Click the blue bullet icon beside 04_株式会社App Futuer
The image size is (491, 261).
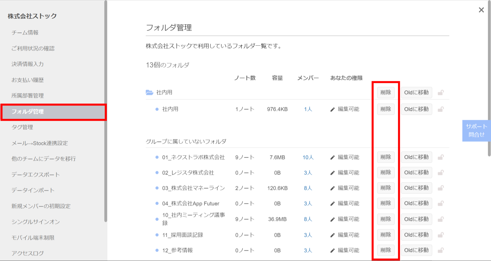157,203
